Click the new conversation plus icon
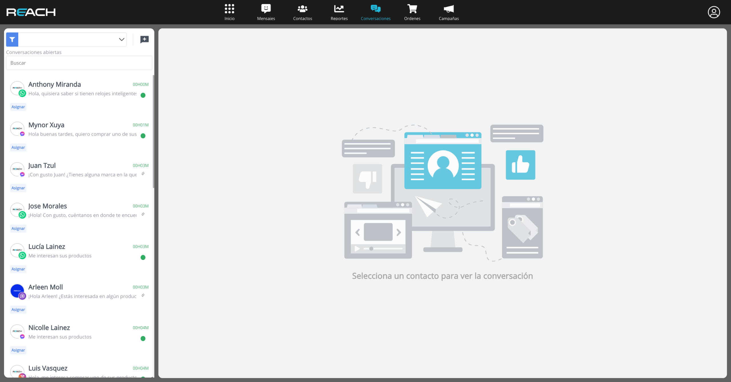The height and width of the screenshot is (382, 731). 144,39
